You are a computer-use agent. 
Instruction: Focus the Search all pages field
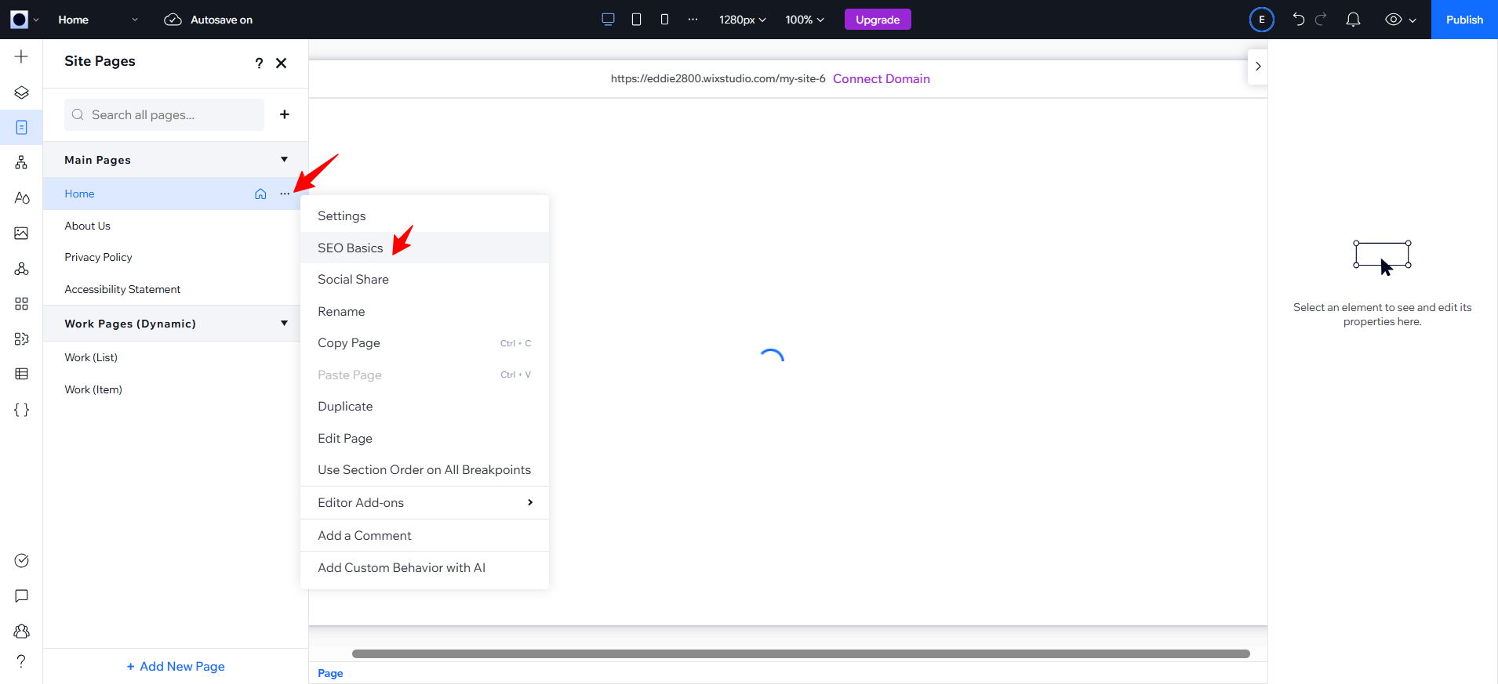click(x=164, y=114)
